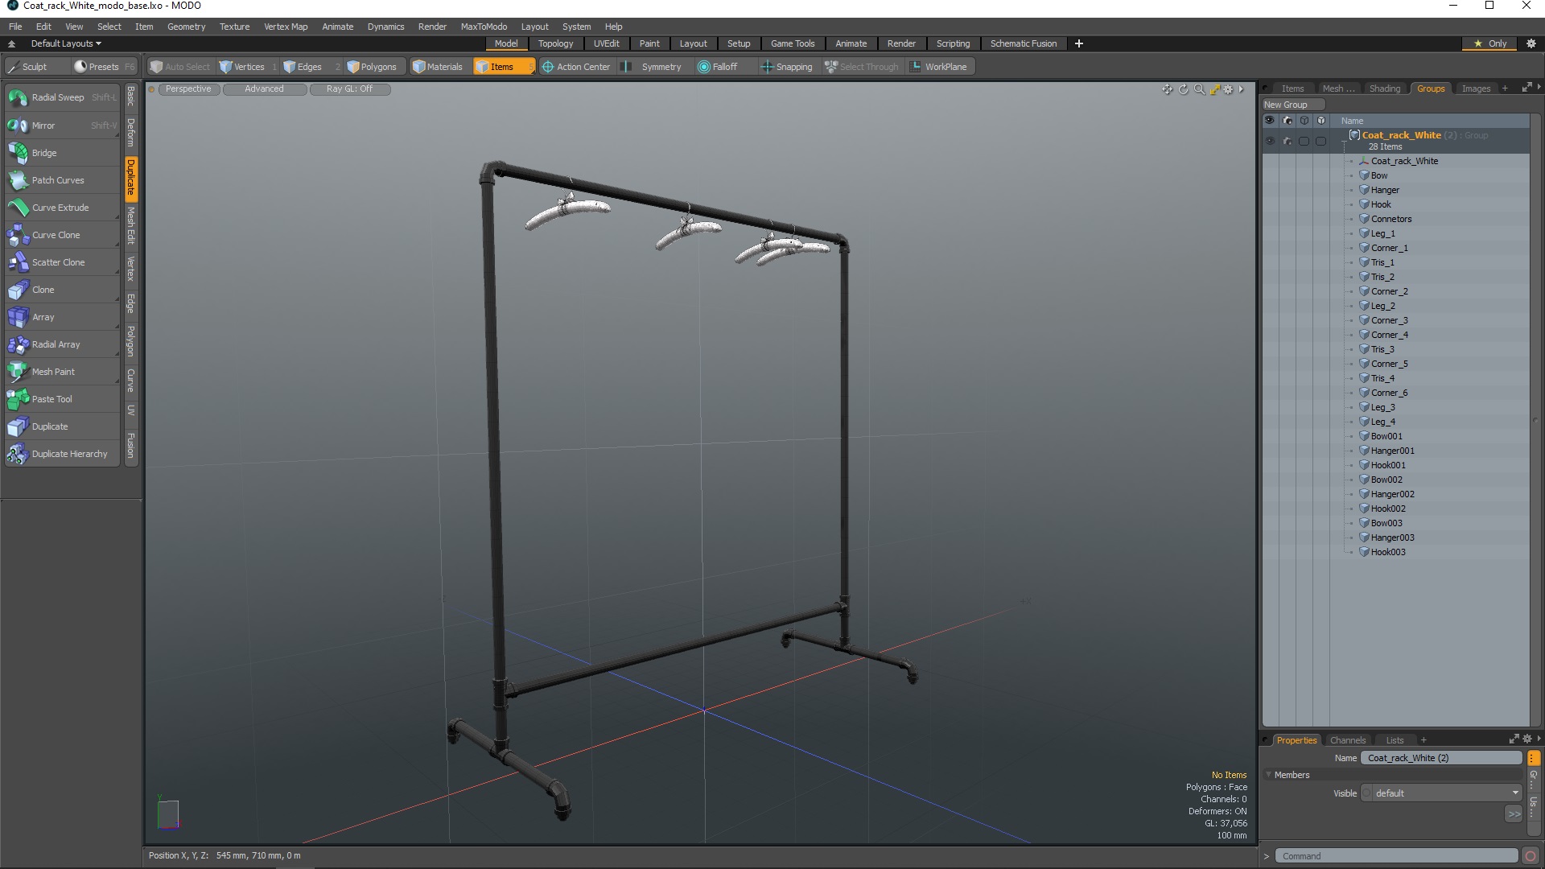Toggle visibility eye of Coat_rack_White group
The height and width of the screenshot is (869, 1545).
click(x=1270, y=141)
